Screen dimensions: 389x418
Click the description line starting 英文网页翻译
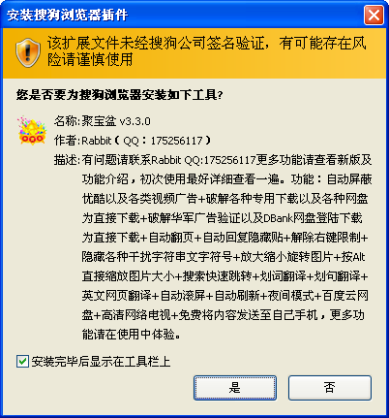[x=224, y=296]
